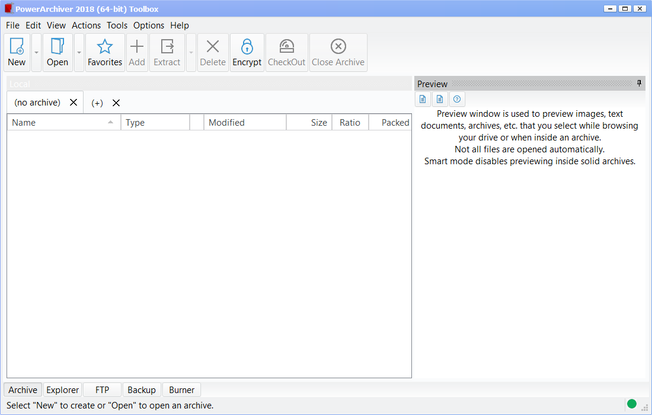The width and height of the screenshot is (652, 415).
Task: Open the Help menu
Action: click(179, 25)
